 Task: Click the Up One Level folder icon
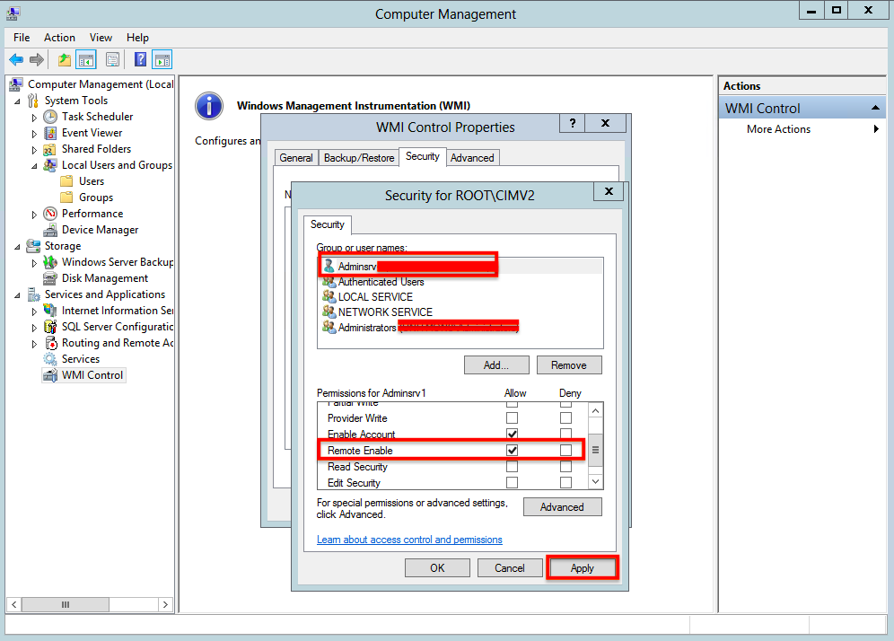pyautogui.click(x=65, y=59)
